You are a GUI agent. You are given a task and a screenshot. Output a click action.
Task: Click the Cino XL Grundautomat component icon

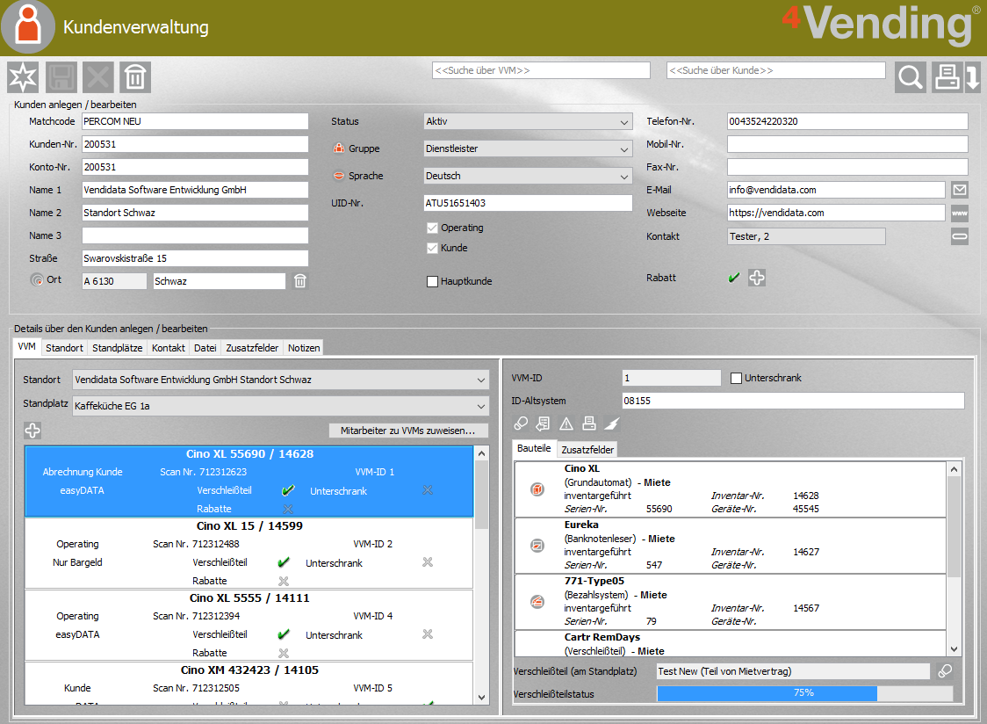pos(537,489)
